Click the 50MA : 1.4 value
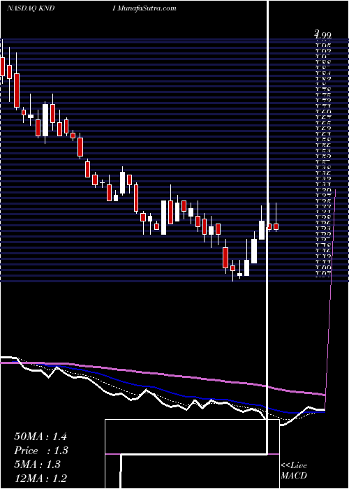Image resolution: width=349 pixels, height=489 pixels. (40, 437)
